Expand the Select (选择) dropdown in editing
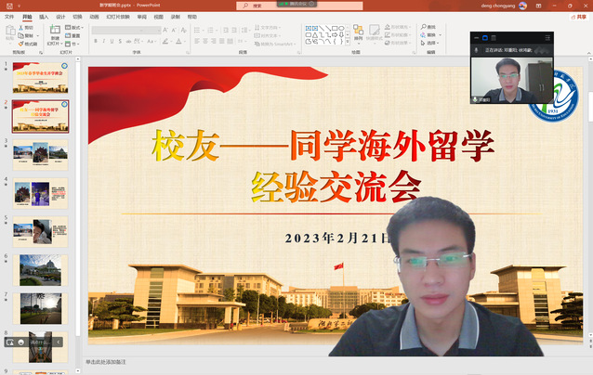Image resolution: width=593 pixels, height=375 pixels. 429,43
